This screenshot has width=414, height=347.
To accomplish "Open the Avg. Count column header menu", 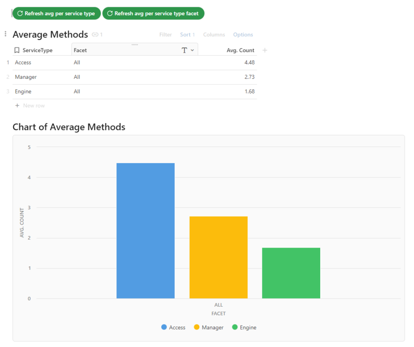I will (241, 50).
